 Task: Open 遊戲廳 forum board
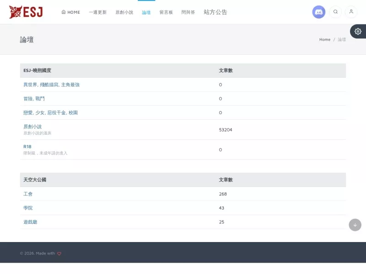(x=30, y=222)
